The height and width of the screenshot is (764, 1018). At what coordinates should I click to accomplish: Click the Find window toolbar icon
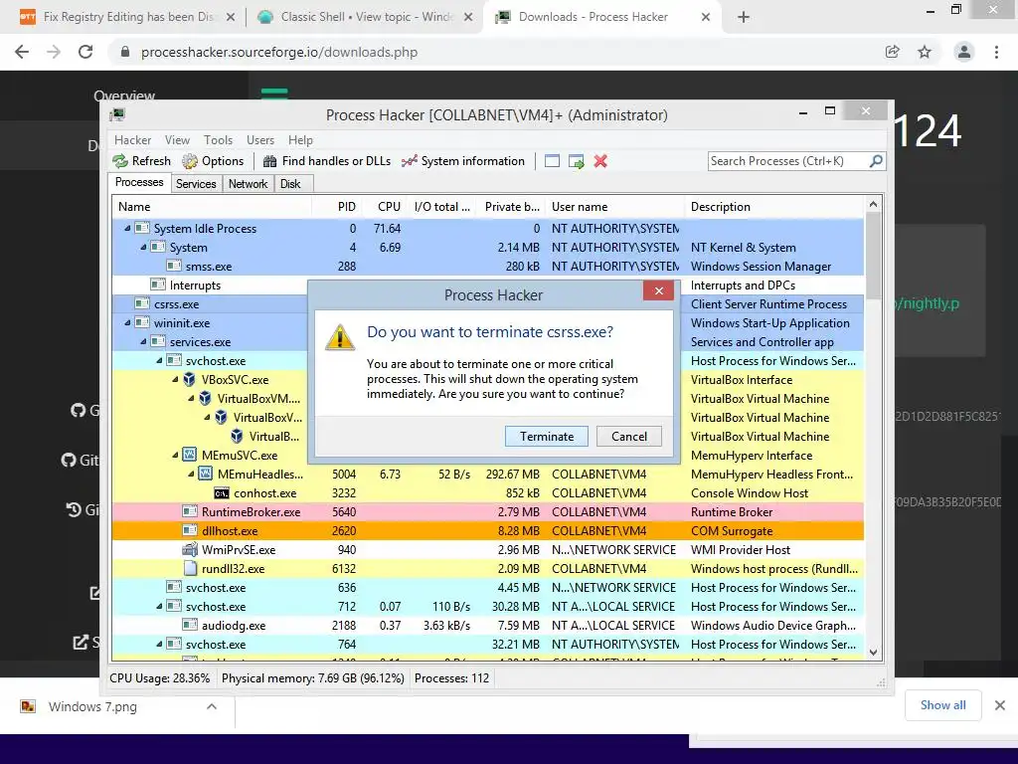[552, 161]
